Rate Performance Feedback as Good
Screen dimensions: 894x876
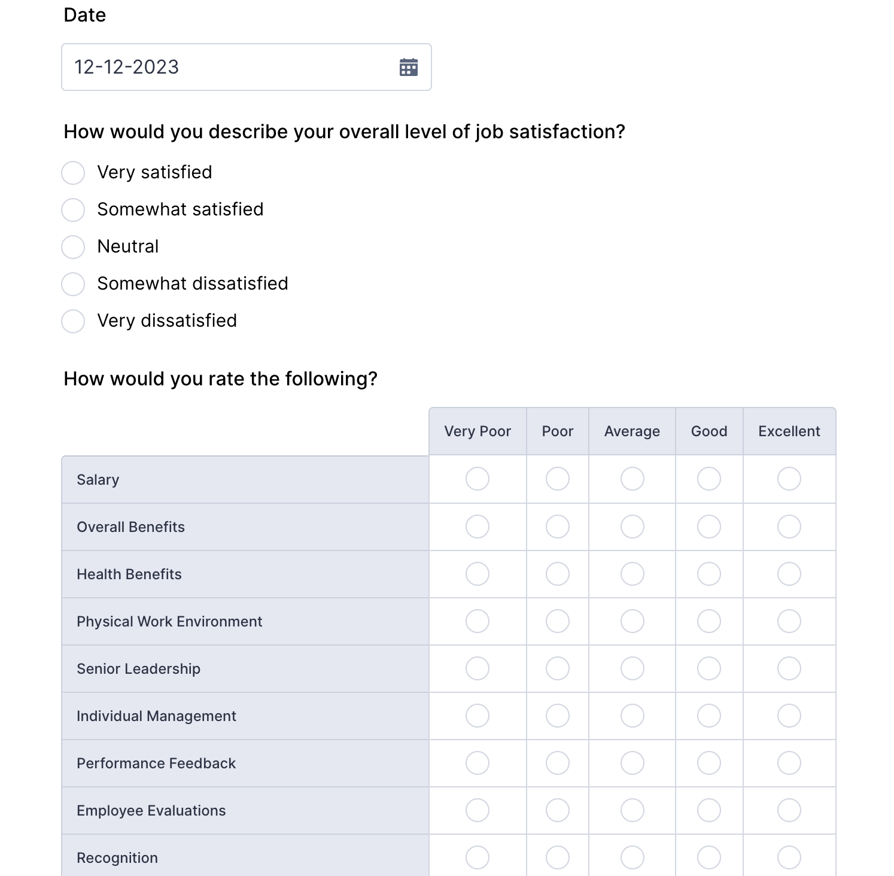tap(709, 763)
